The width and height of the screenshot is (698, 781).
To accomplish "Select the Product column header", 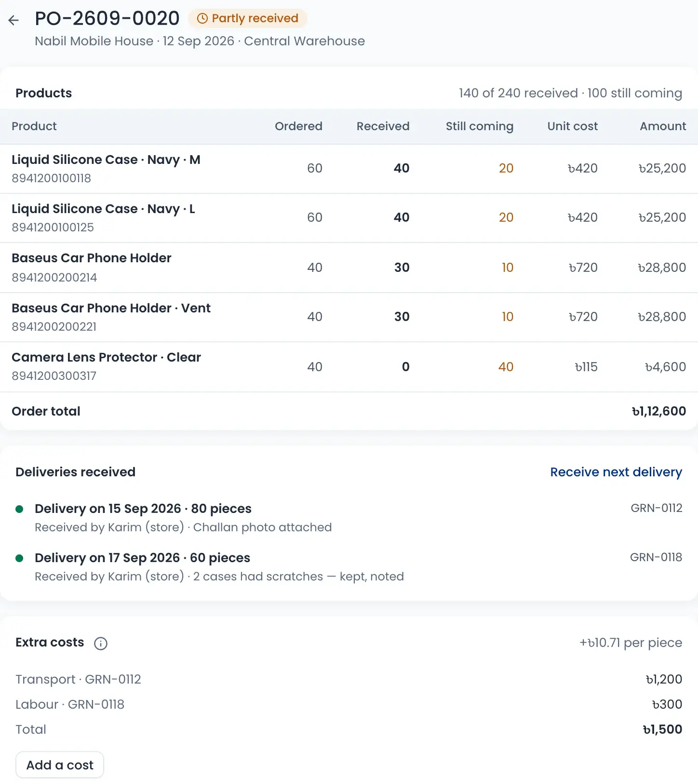I will pyautogui.click(x=34, y=126).
